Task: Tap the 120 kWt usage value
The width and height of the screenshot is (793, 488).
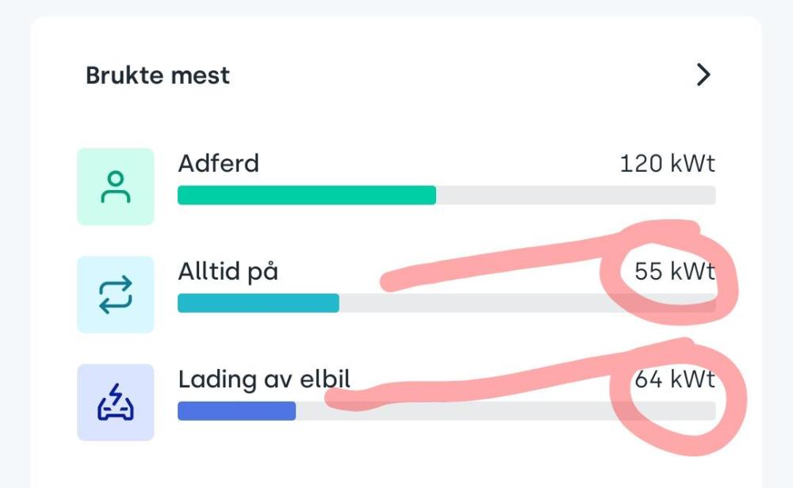Action: coord(668,164)
